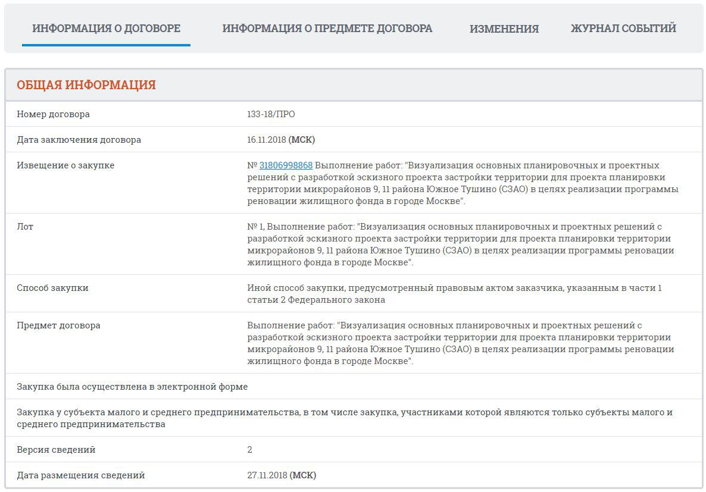The height and width of the screenshot is (492, 706).
Task: Click the Дата размещения сведений label
Action: tap(80, 475)
